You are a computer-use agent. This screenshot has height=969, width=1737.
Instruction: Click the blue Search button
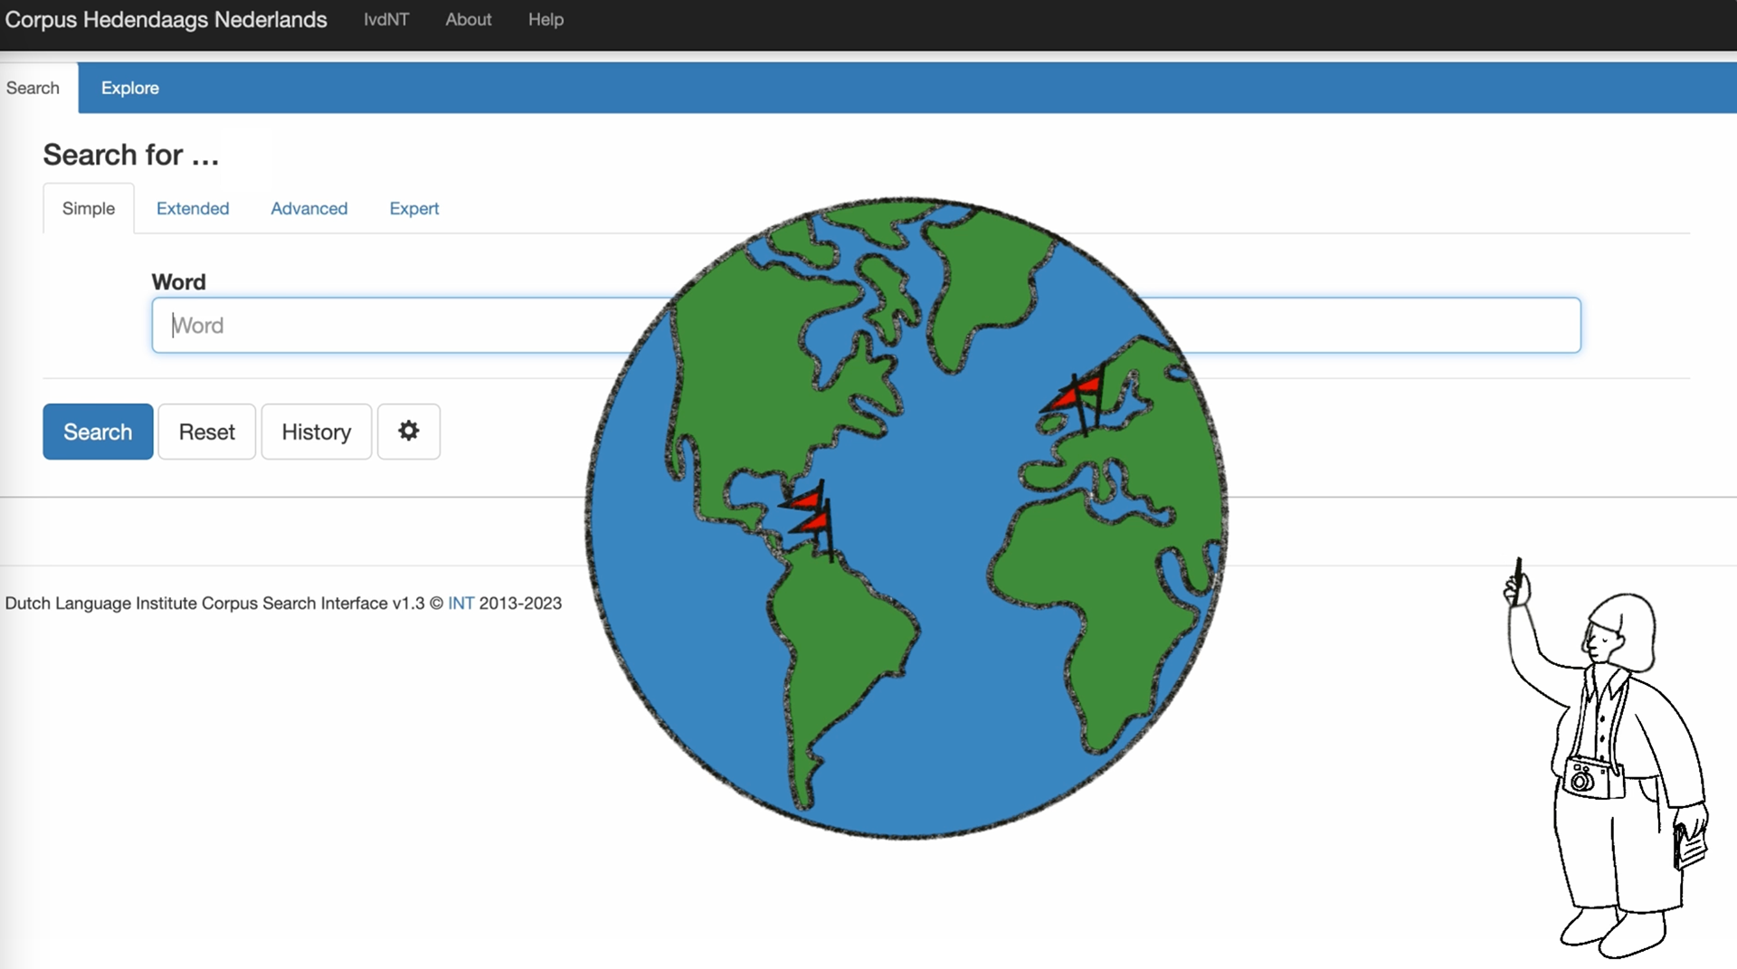[98, 432]
